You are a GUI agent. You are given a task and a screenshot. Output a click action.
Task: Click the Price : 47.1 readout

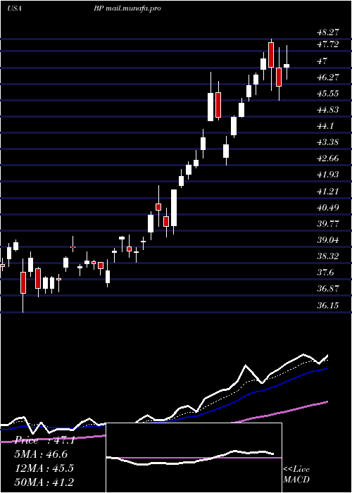click(x=44, y=440)
